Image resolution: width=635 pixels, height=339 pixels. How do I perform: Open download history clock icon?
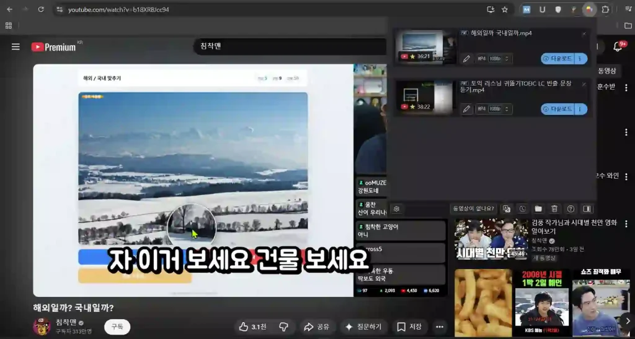[x=522, y=209]
